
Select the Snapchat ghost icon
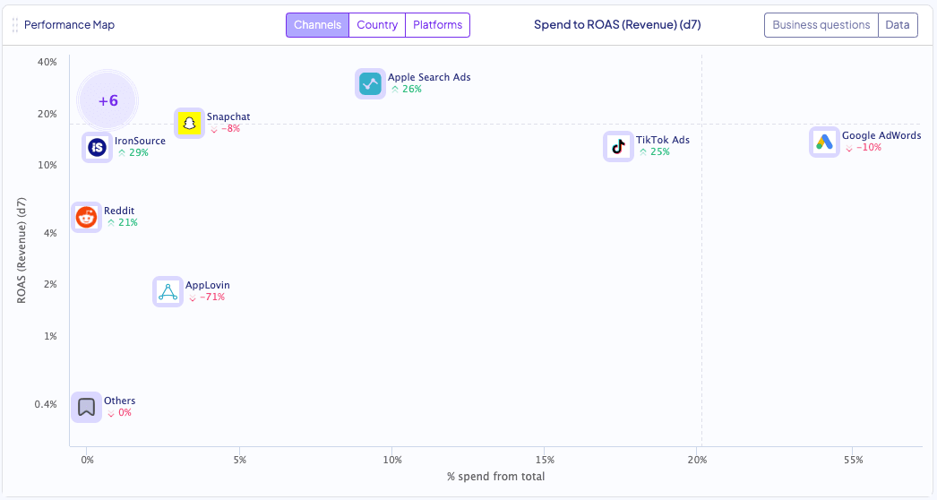(x=188, y=123)
